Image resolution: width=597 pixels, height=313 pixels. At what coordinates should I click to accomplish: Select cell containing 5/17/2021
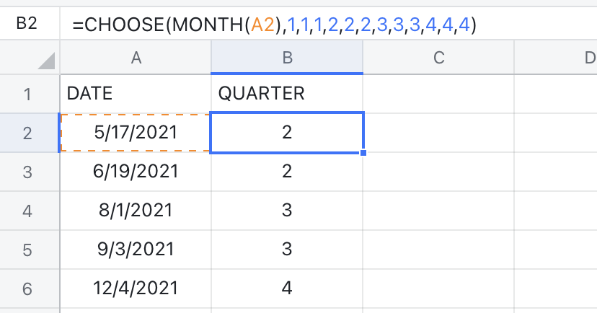135,133
